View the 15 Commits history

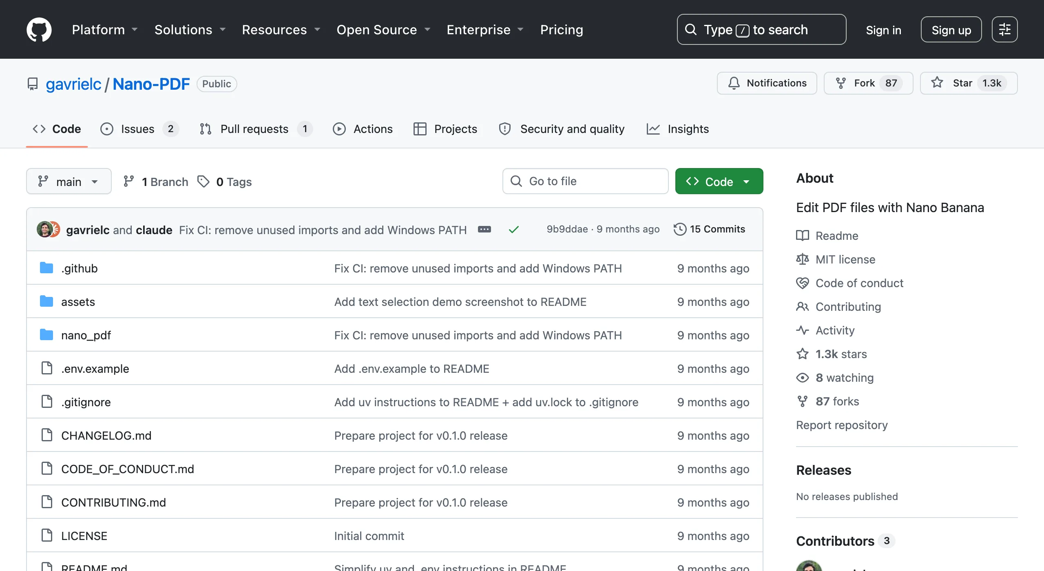710,229
